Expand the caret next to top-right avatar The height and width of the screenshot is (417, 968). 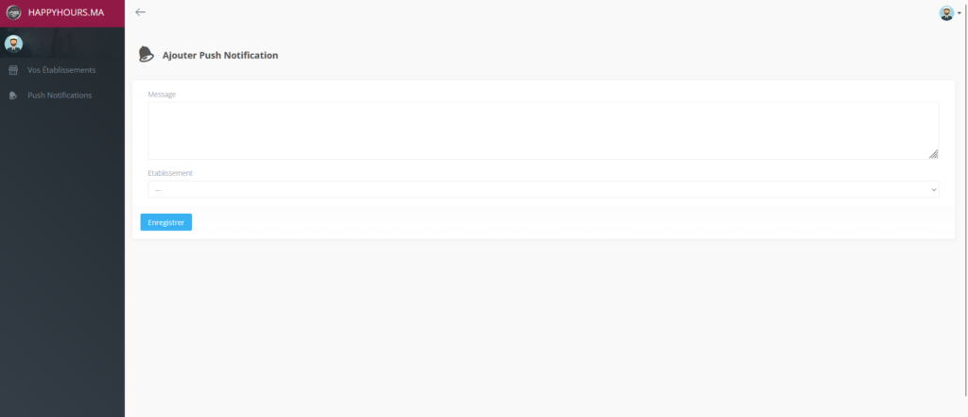[x=959, y=14]
